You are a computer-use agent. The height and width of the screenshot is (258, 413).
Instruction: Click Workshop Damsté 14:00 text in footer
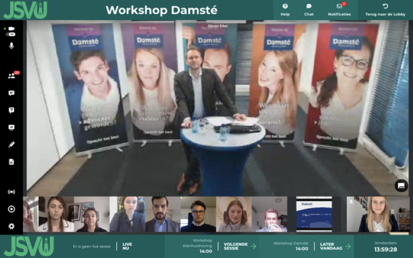(x=291, y=246)
